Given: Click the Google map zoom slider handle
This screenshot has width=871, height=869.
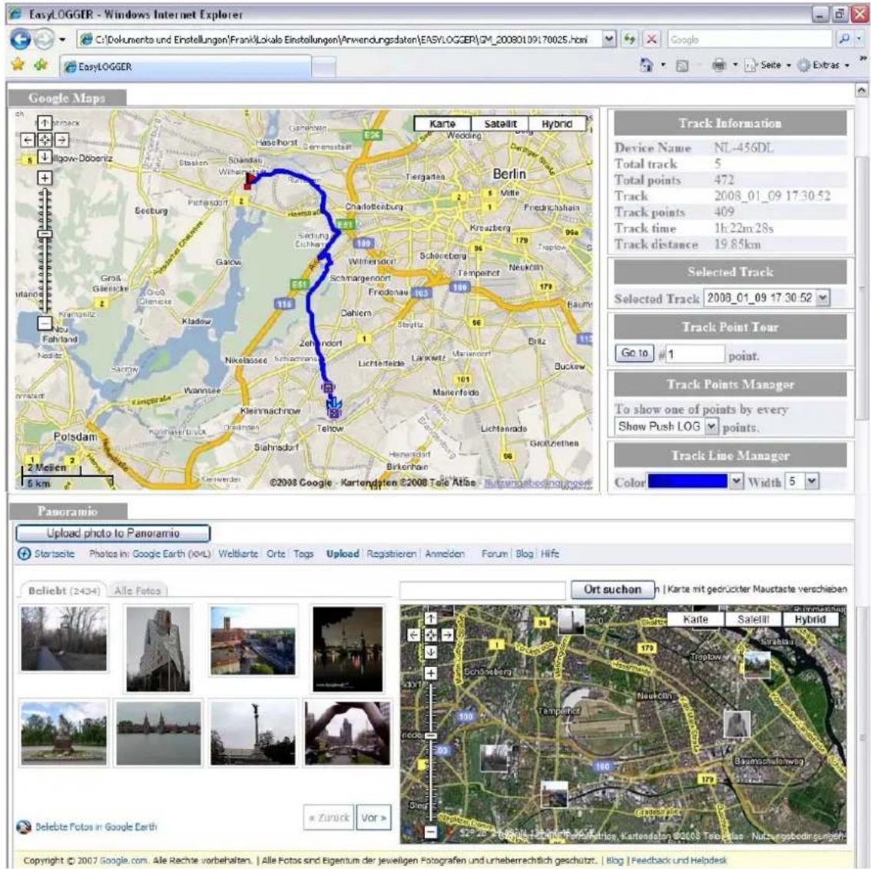Looking at the screenshot, I should coord(45,234).
